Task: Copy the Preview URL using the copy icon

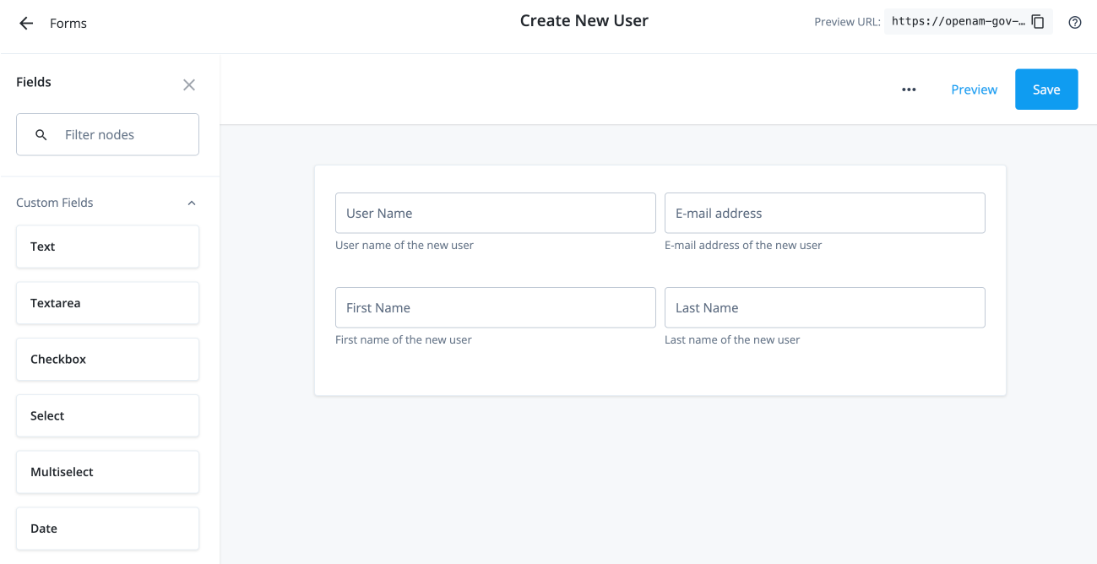Action: [x=1037, y=22]
